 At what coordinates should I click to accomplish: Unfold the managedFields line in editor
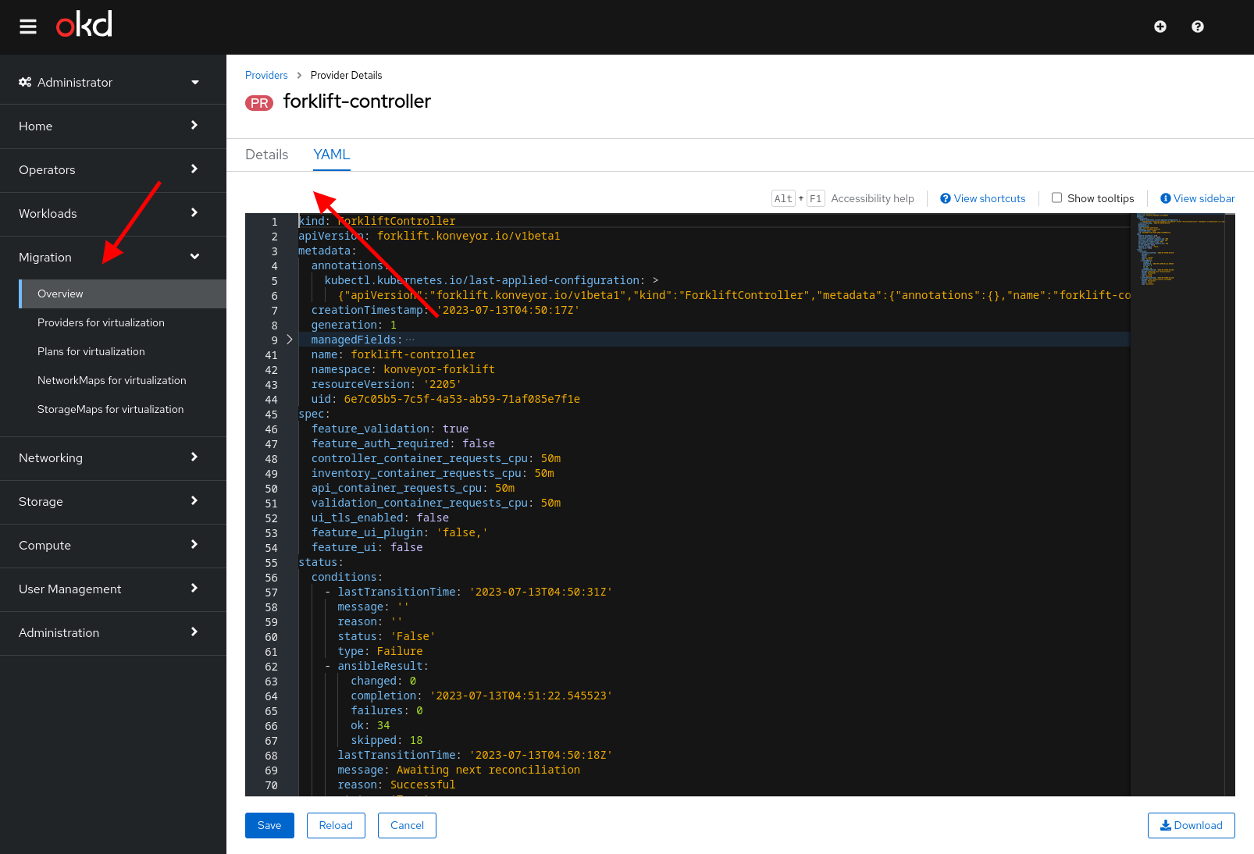click(x=290, y=340)
